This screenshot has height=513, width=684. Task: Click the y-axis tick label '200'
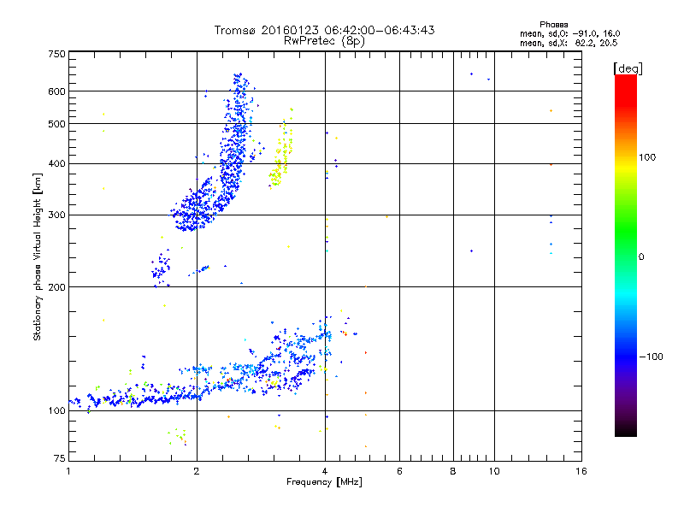point(56,287)
